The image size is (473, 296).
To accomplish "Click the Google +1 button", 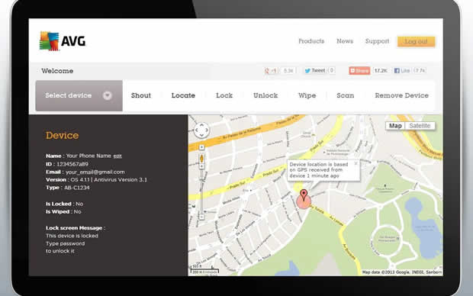I will [x=270, y=71].
